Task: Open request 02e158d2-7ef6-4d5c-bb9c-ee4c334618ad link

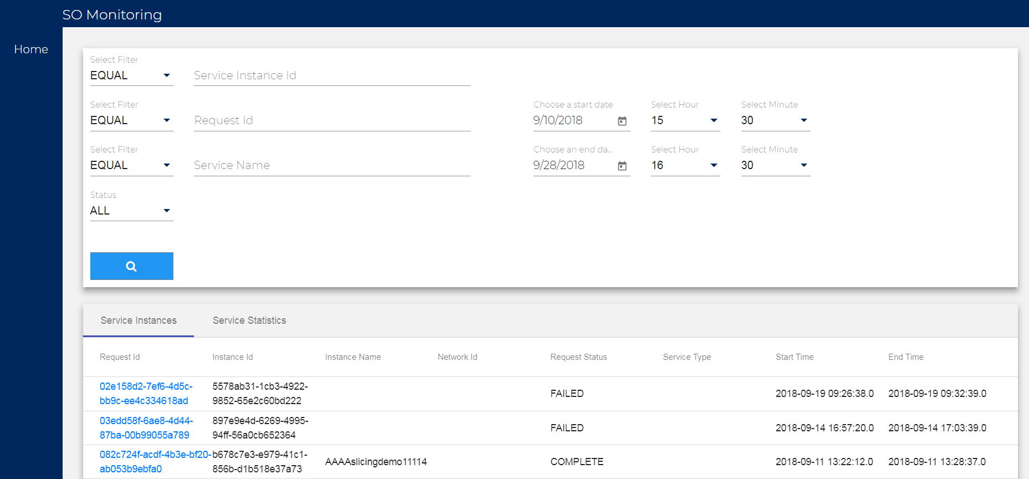Action: tap(146, 394)
